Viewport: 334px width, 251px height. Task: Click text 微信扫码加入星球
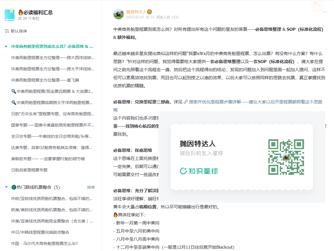coord(201,153)
